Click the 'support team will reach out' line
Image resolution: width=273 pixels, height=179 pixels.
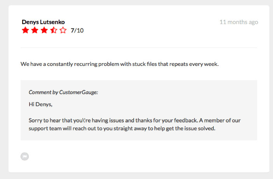pos(122,129)
